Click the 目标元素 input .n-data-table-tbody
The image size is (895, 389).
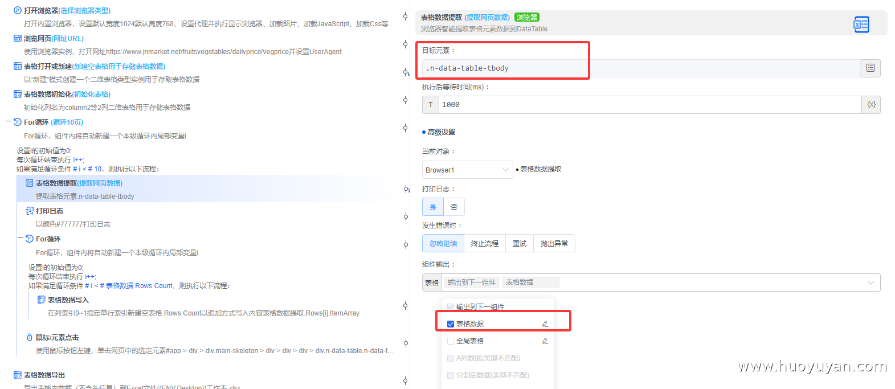pos(641,68)
